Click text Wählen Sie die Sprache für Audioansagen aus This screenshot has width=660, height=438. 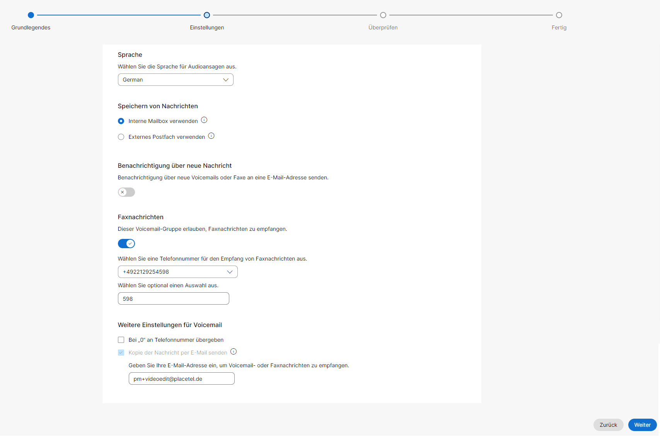177,66
